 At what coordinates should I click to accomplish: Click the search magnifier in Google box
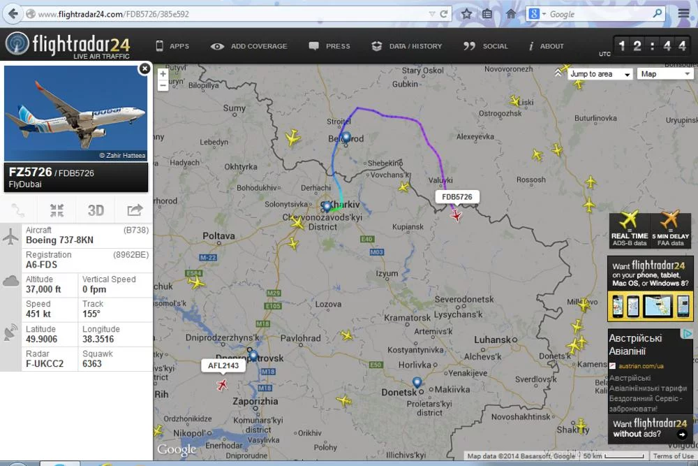pos(657,13)
